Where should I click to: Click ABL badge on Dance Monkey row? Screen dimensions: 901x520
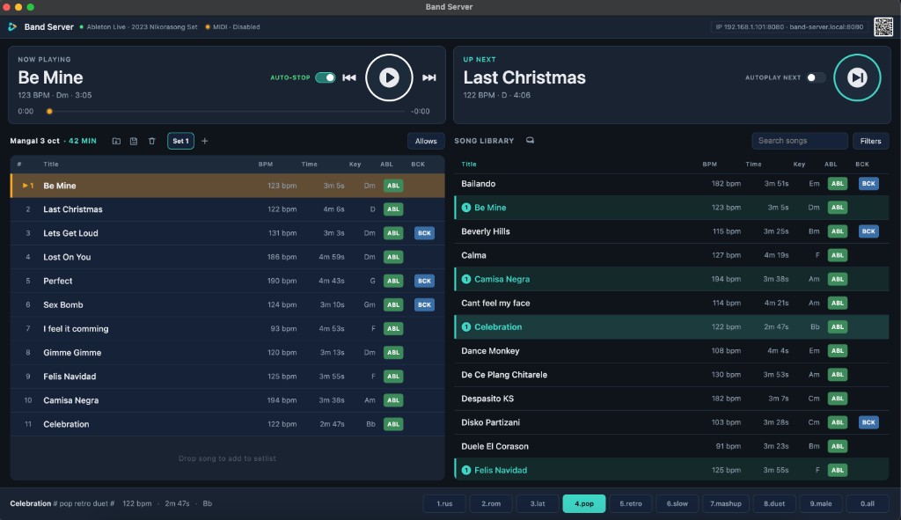tap(838, 350)
